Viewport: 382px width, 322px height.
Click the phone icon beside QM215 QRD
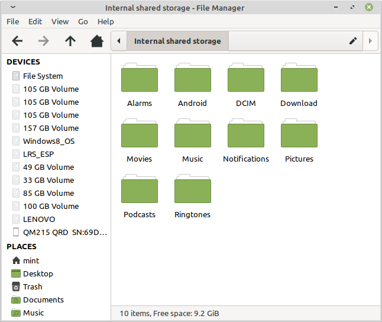coord(16,232)
